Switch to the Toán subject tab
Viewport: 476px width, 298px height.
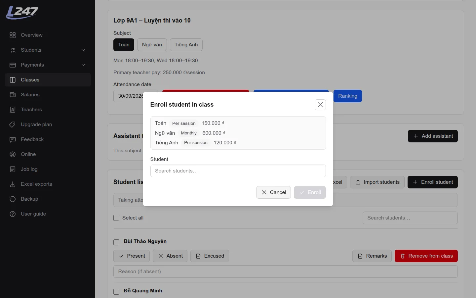click(124, 45)
